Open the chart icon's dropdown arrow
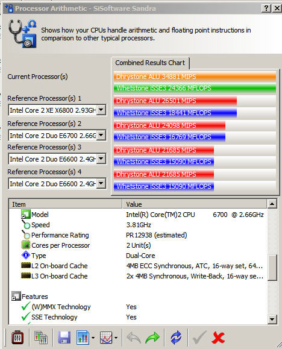The image size is (282, 349). click(x=93, y=338)
